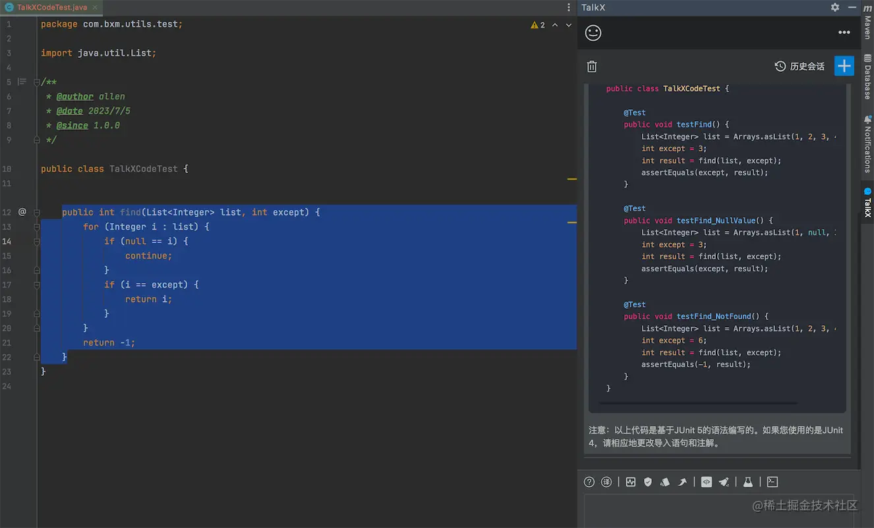Click the @ gutter icon on line 12

tap(22, 212)
